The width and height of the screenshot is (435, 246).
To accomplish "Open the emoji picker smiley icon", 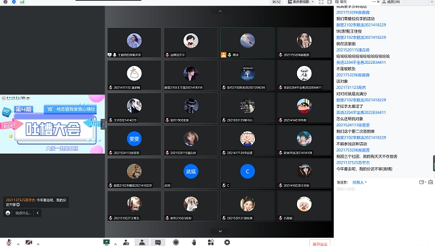I will pos(7,213).
